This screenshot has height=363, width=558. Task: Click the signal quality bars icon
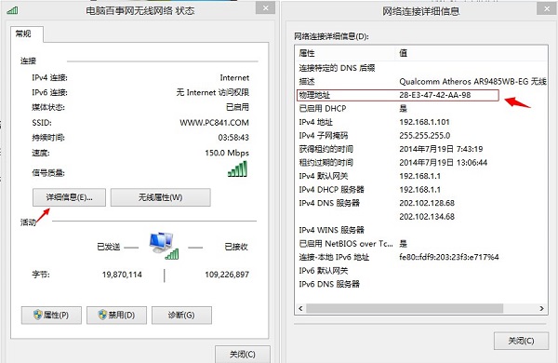click(237, 169)
